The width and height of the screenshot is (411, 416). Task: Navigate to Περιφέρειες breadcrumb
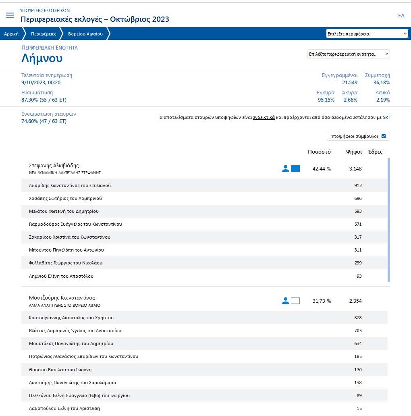click(x=44, y=34)
